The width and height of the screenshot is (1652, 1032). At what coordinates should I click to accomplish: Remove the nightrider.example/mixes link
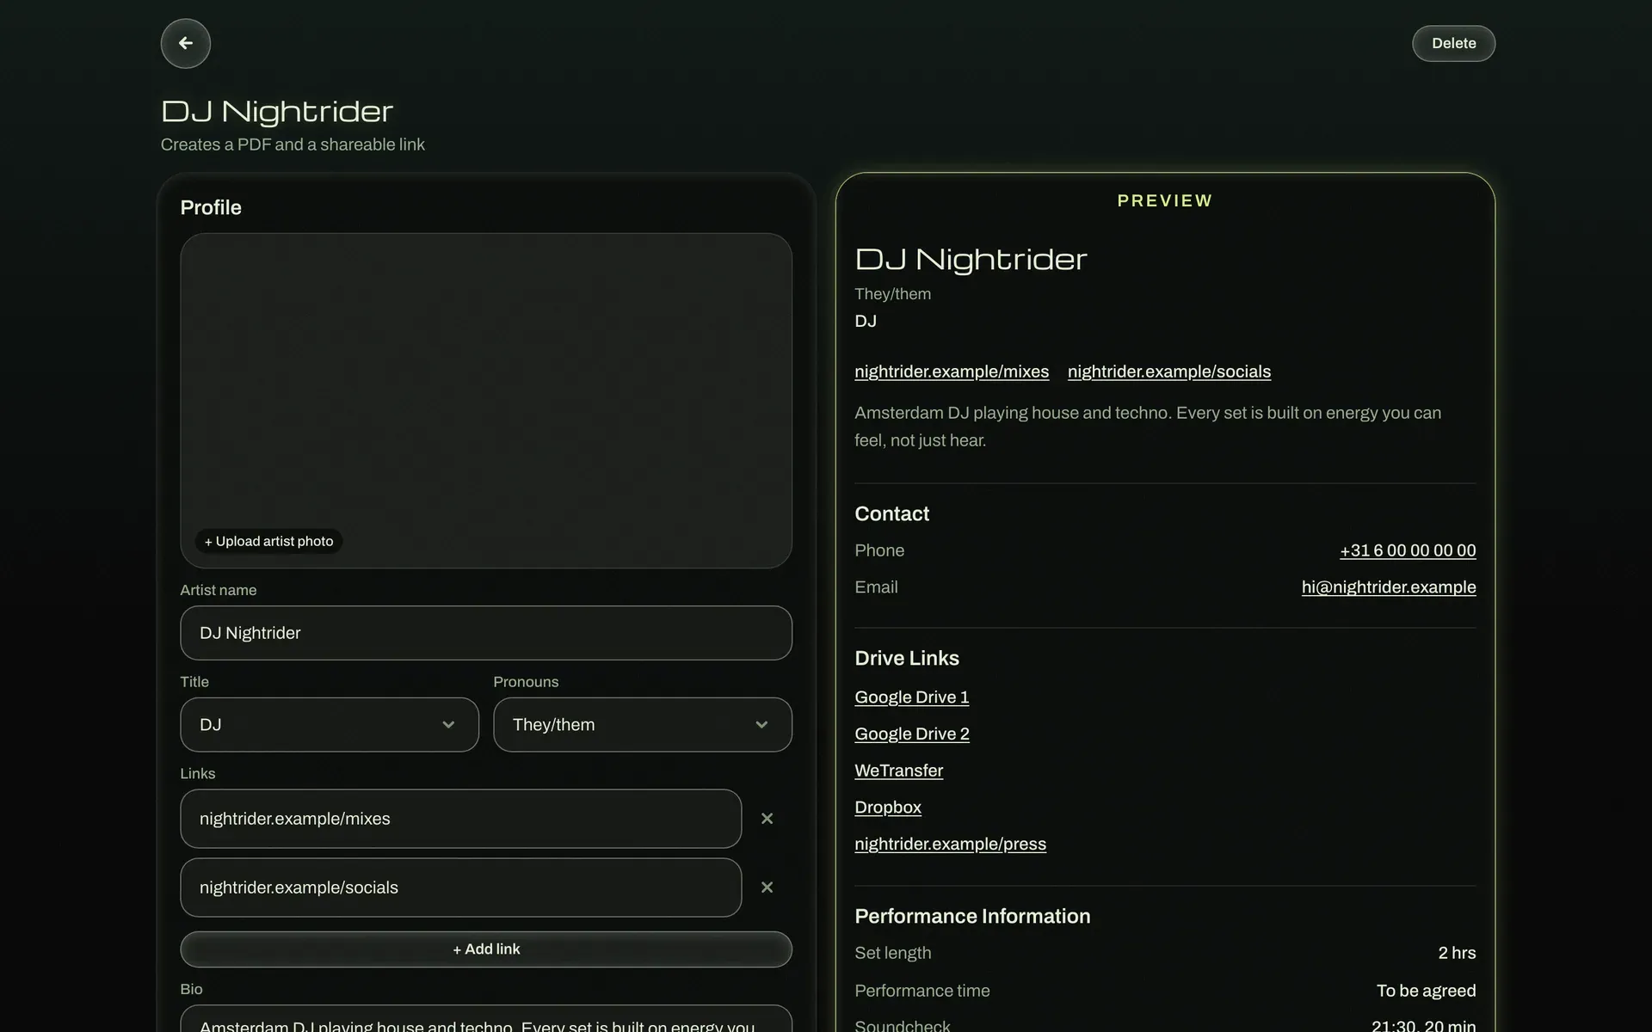click(767, 819)
